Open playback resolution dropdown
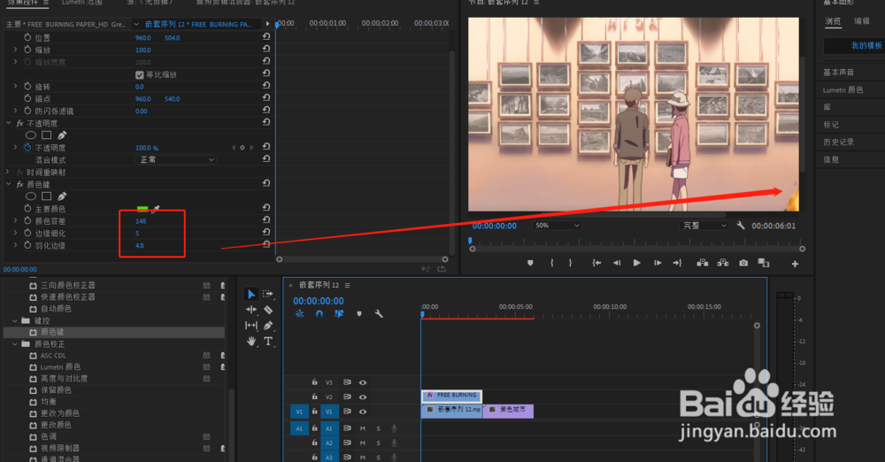This screenshot has width=885, height=462. pyautogui.click(x=704, y=226)
